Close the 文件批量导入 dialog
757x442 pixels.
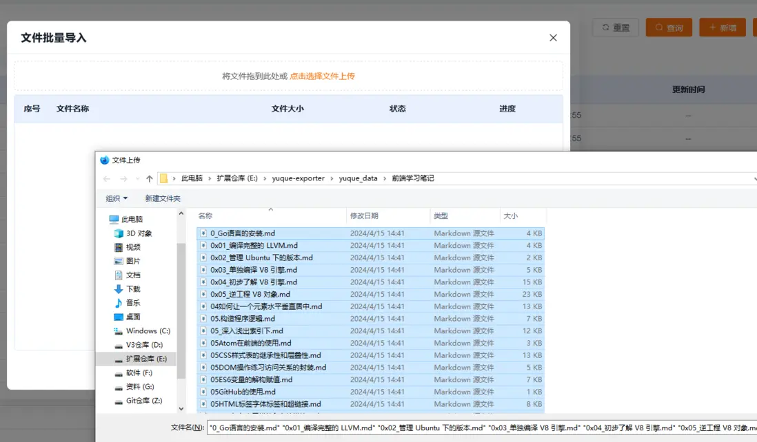click(553, 38)
